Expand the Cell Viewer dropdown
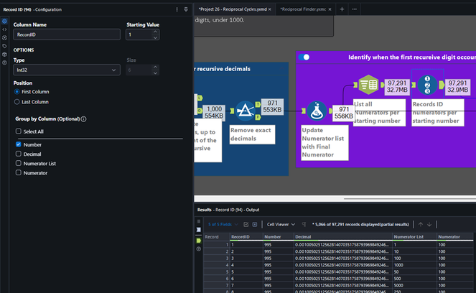The height and width of the screenshot is (293, 476). (280, 224)
